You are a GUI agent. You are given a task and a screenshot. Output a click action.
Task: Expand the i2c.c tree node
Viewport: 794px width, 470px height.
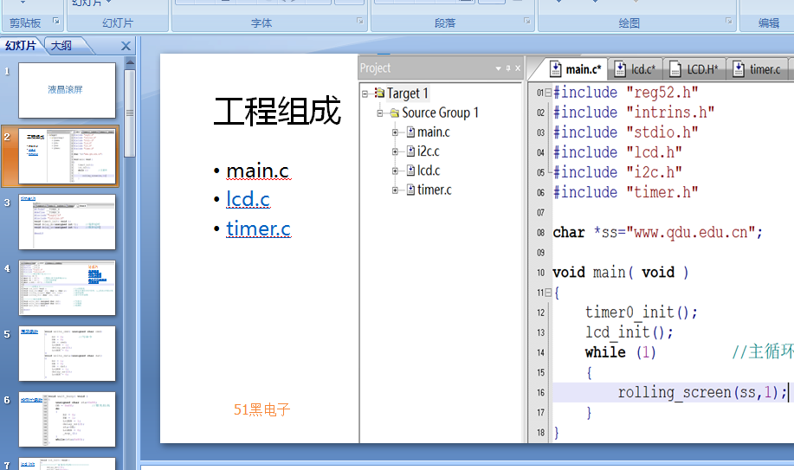[x=395, y=151]
